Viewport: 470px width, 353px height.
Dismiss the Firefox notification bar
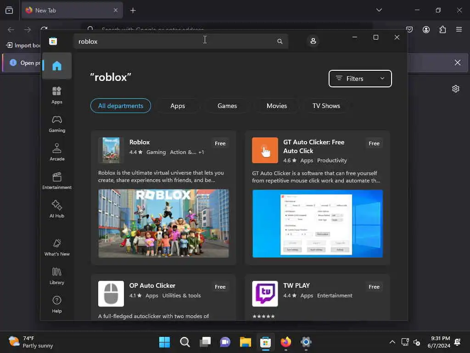coord(458,63)
